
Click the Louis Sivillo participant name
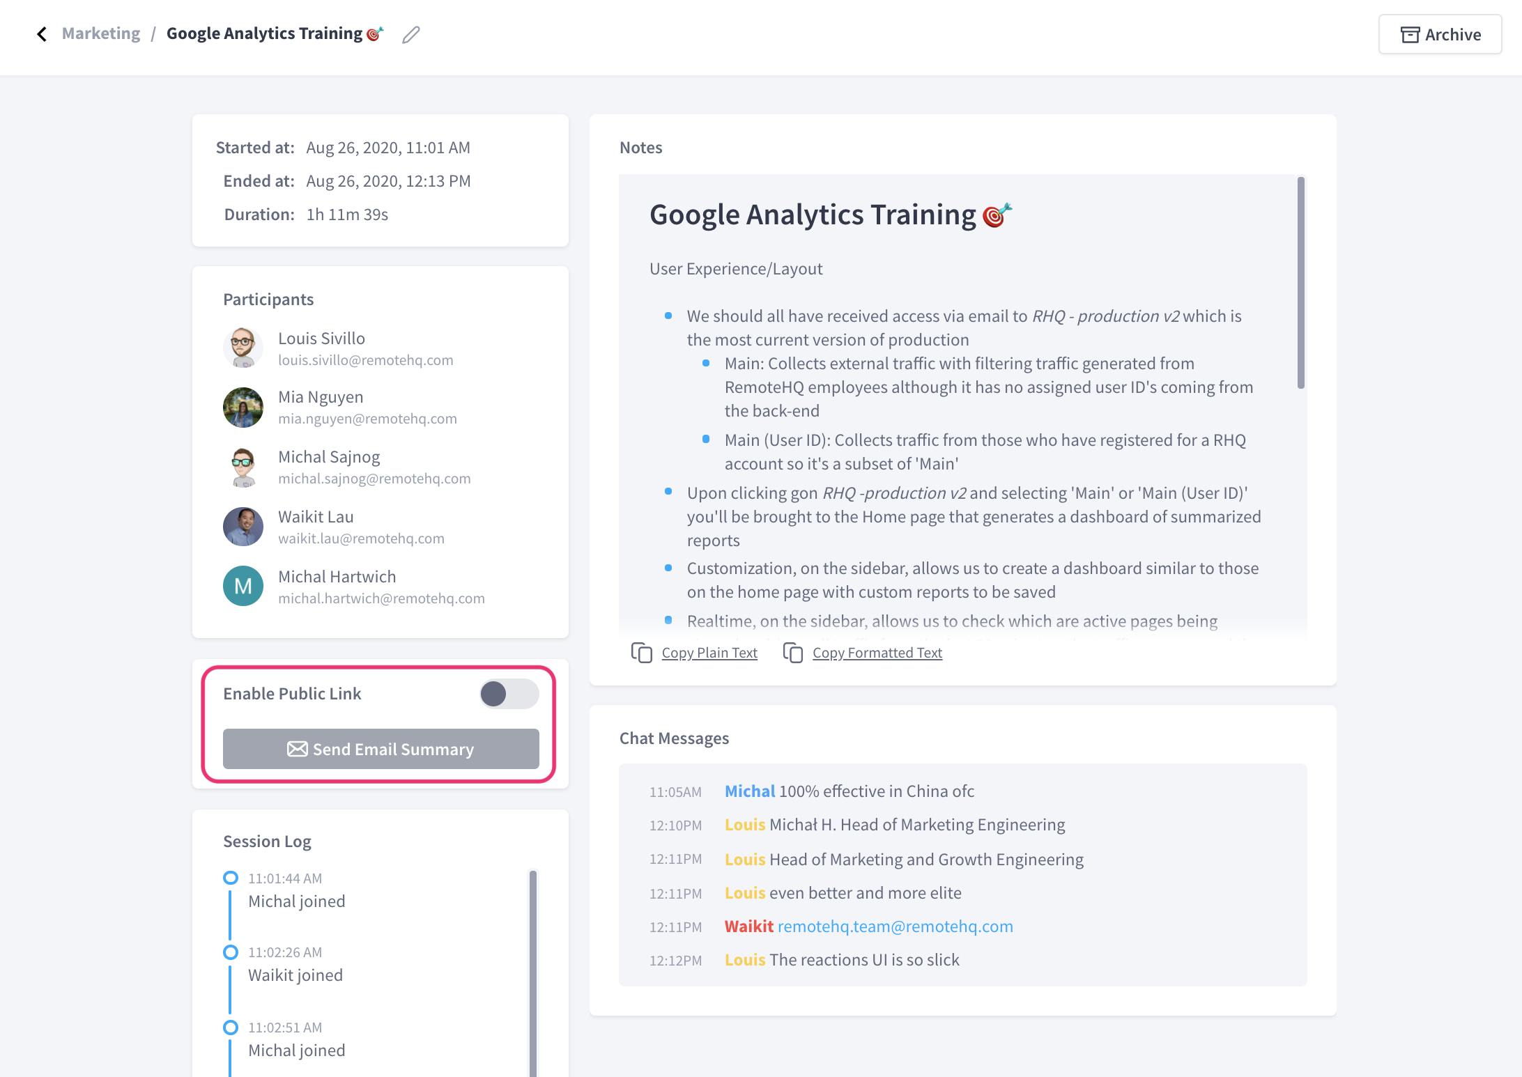tap(322, 339)
